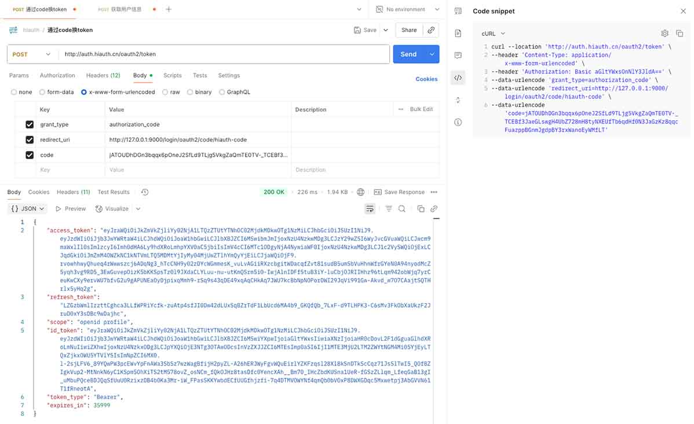Viewport: 694px width, 424px height.
Task: Open the Headers (12) request tab
Action: (103, 75)
